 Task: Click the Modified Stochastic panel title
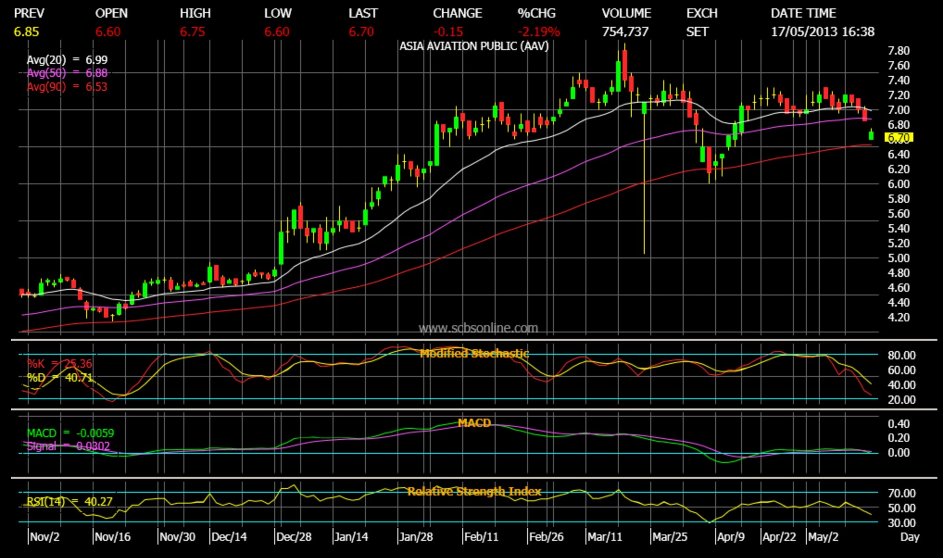pyautogui.click(x=474, y=354)
